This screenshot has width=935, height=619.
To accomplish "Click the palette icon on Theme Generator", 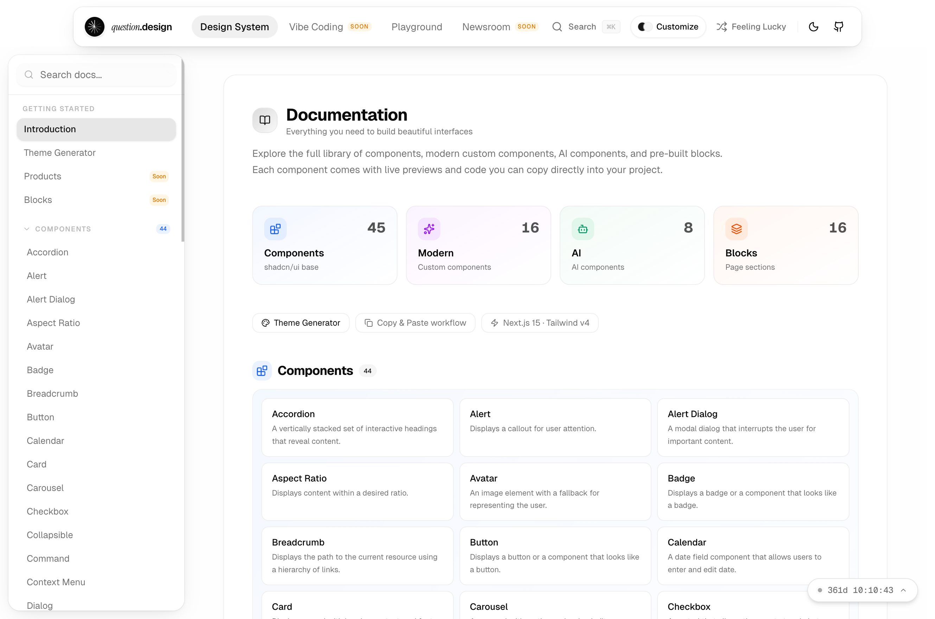I will tap(265, 323).
